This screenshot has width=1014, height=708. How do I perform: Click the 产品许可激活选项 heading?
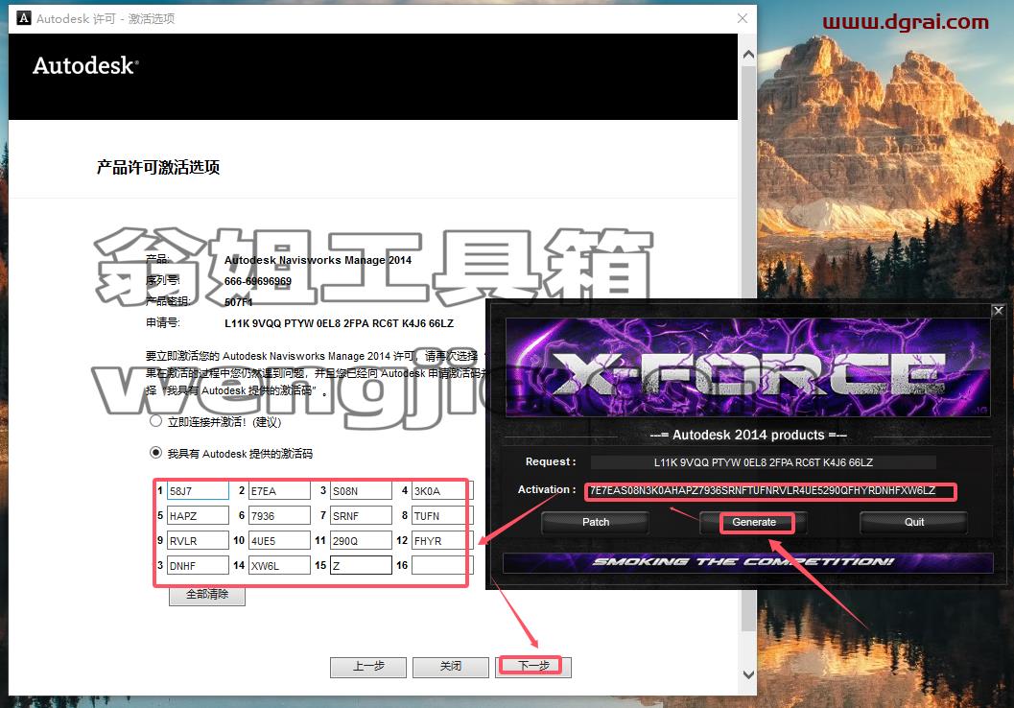(158, 168)
